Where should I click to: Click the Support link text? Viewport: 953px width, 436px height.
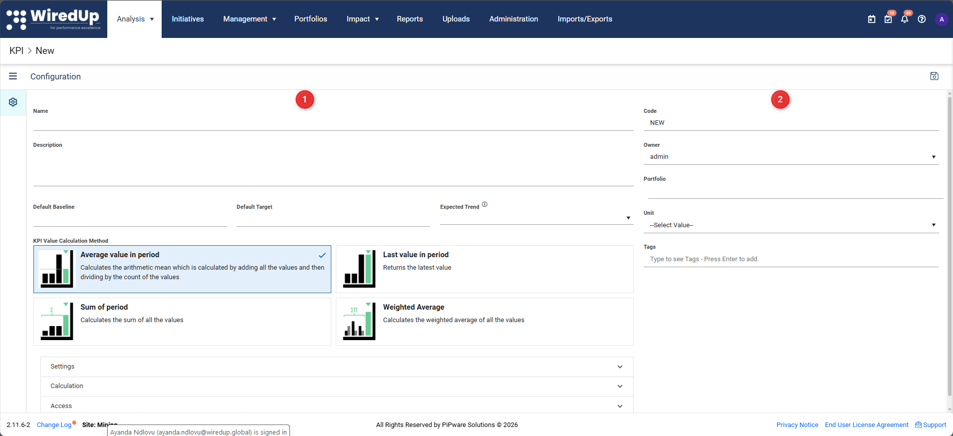pos(935,425)
